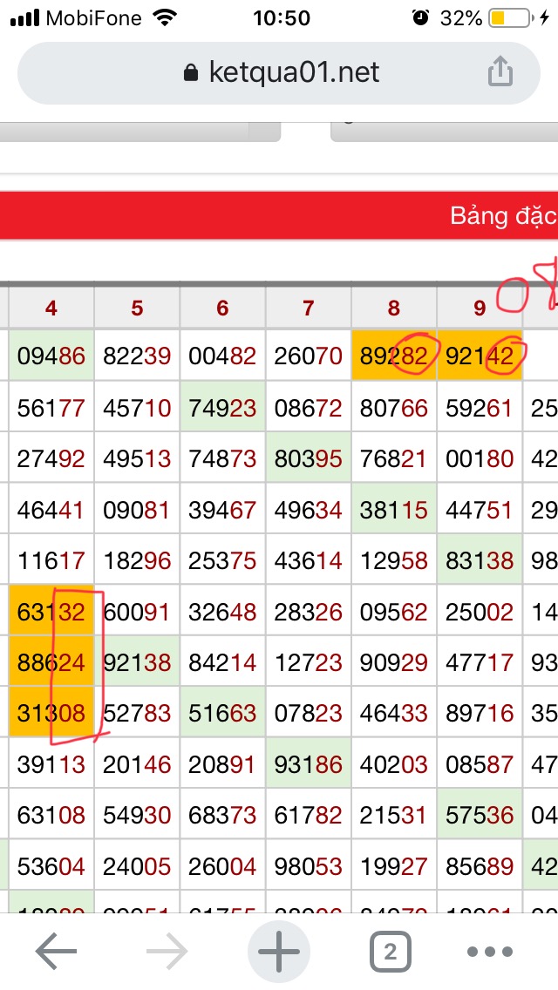This screenshot has height=990, width=558.
Task: Tap the padlock icon beside ketqua01.net
Action: coord(192,72)
